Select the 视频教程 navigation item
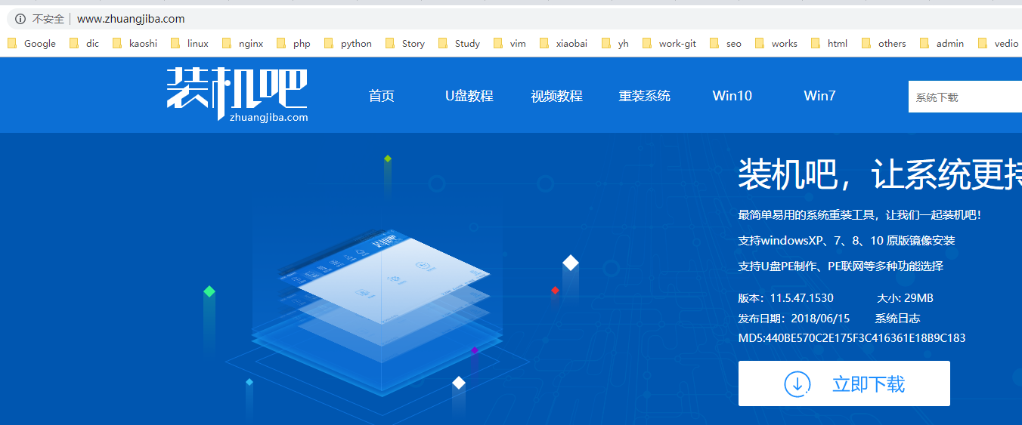This screenshot has height=425, width=1022. 556,96
